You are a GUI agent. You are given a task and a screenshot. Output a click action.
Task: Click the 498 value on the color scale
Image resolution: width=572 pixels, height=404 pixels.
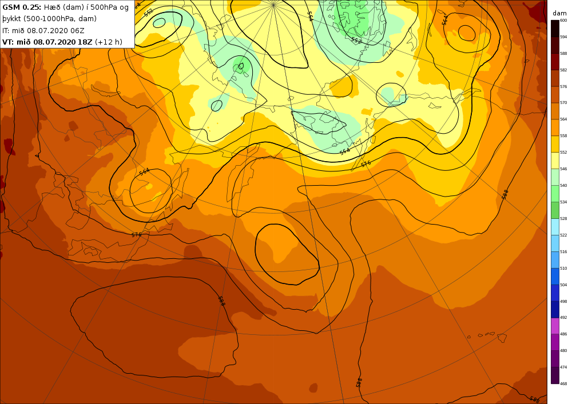(x=563, y=301)
